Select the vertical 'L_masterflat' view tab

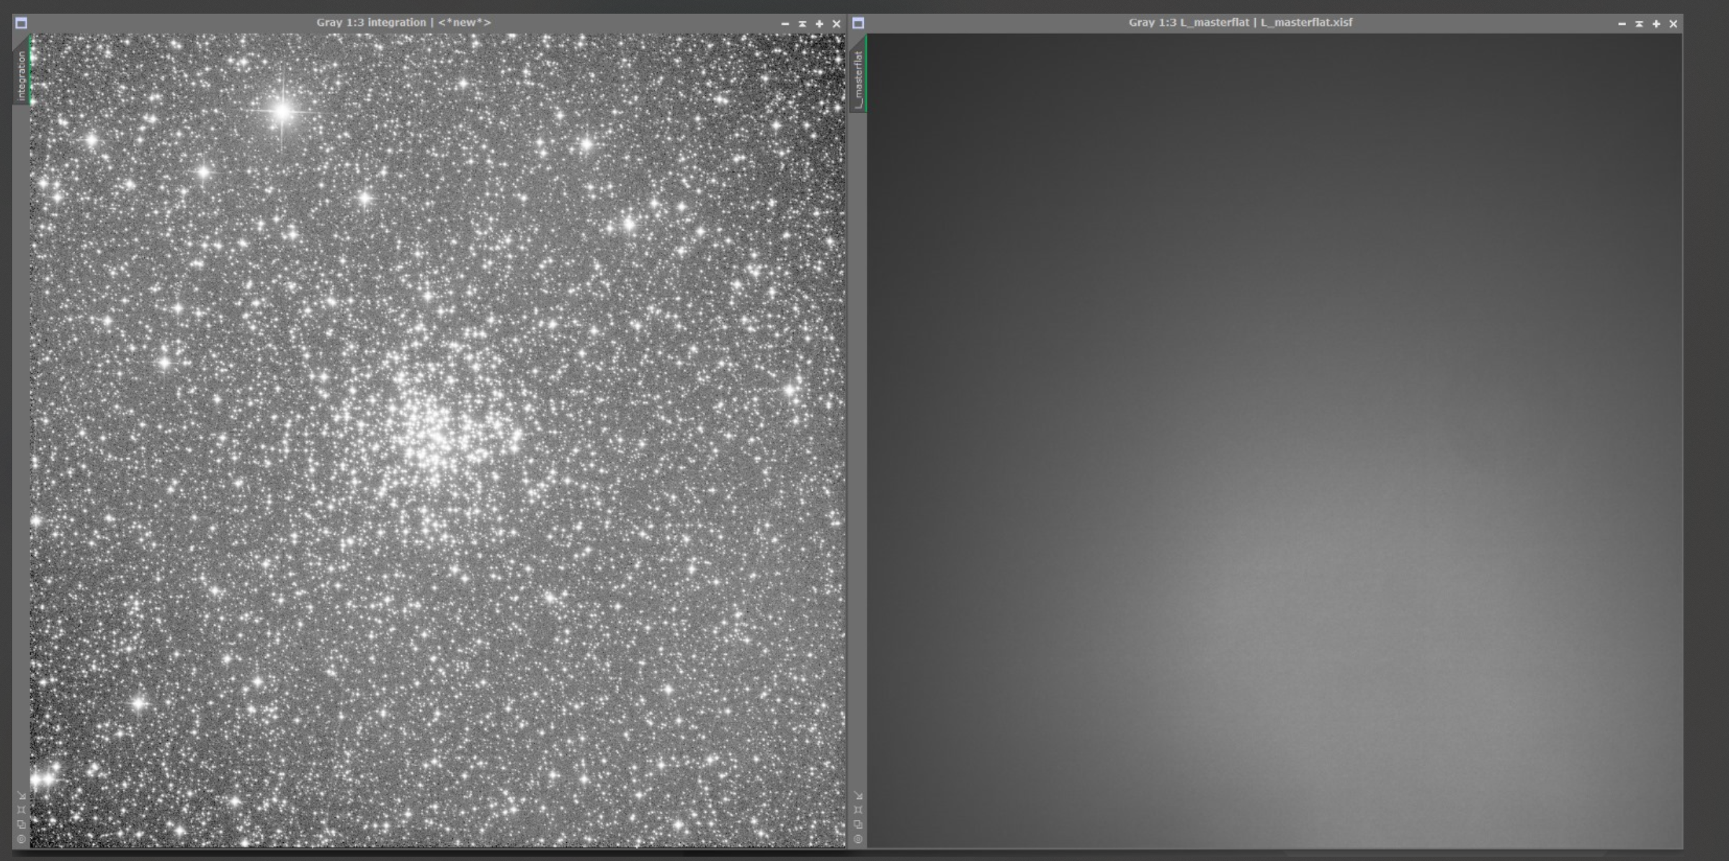coord(858,78)
